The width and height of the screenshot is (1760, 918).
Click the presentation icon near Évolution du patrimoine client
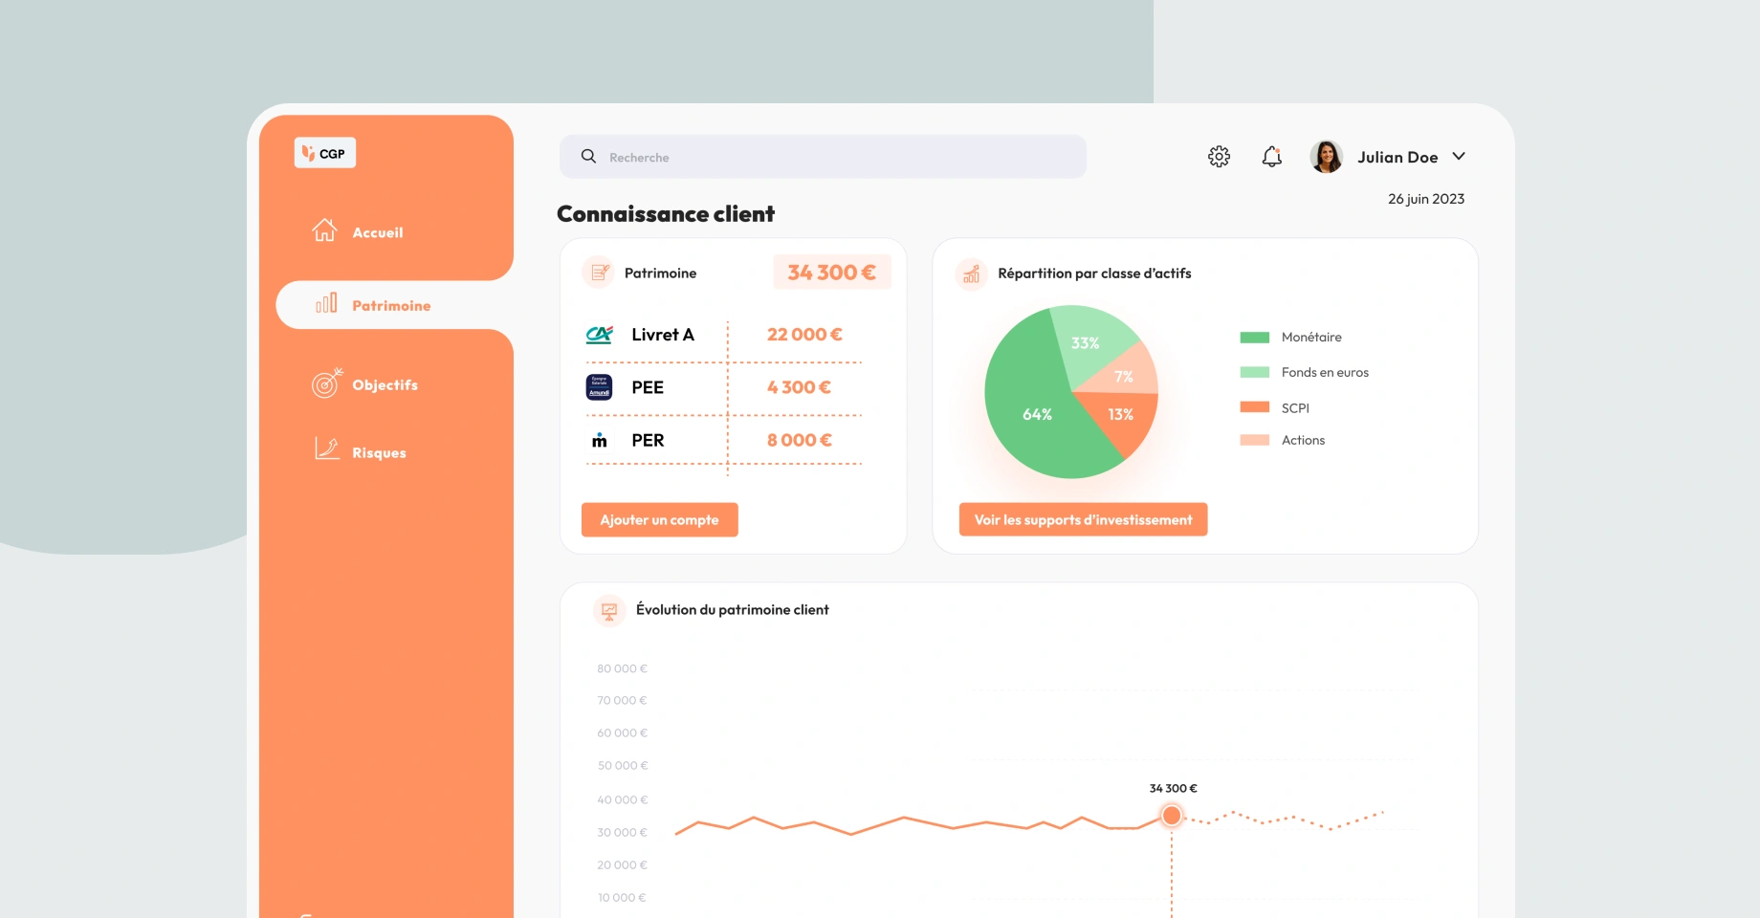coord(608,609)
